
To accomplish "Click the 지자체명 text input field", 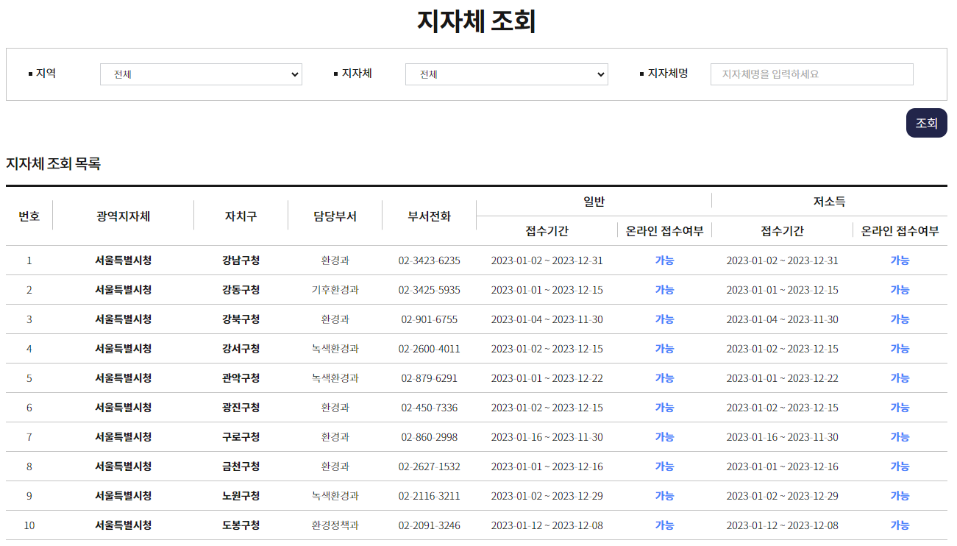I will point(811,74).
